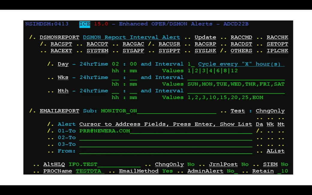Toggle the PROCName option marker
The image size is (312, 195).
pos(36,172)
